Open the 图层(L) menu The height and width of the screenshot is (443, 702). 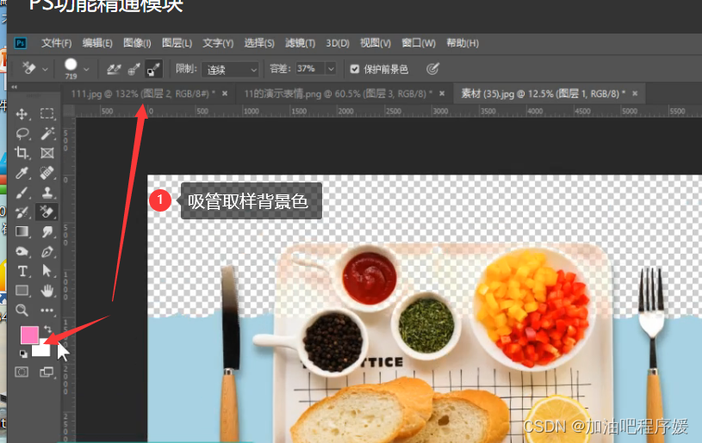pyautogui.click(x=177, y=43)
